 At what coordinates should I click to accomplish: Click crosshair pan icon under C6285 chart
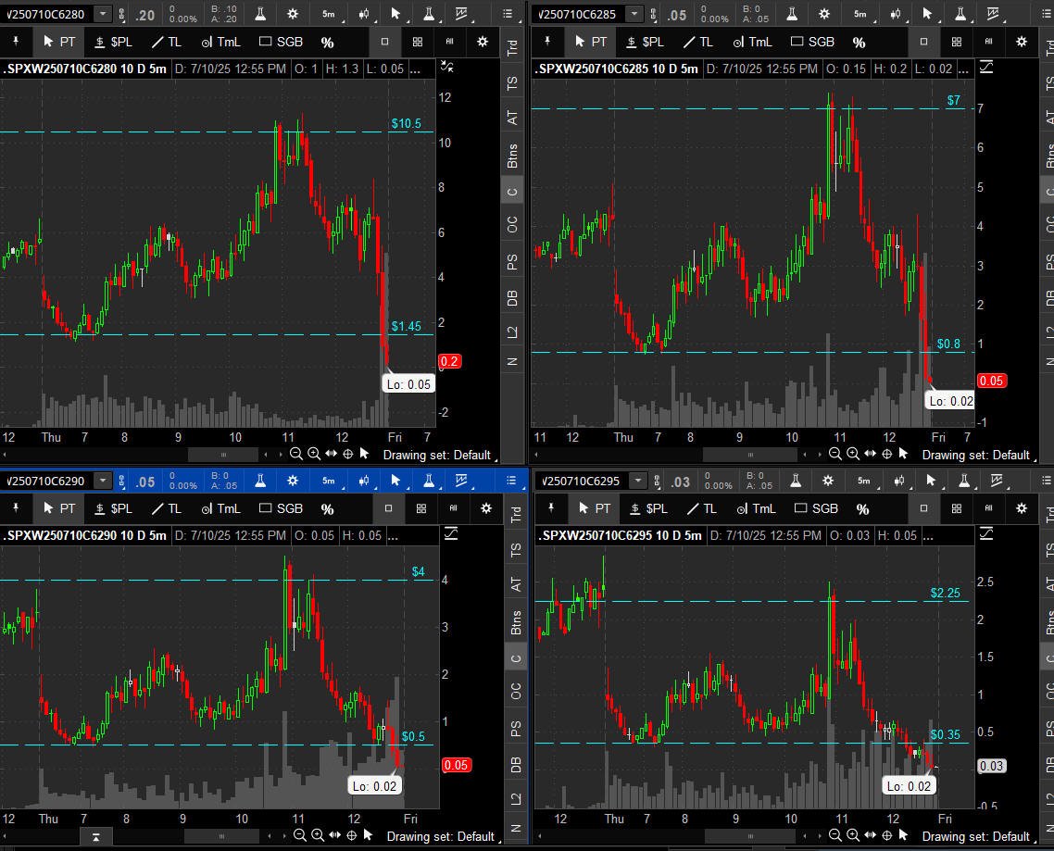(886, 454)
